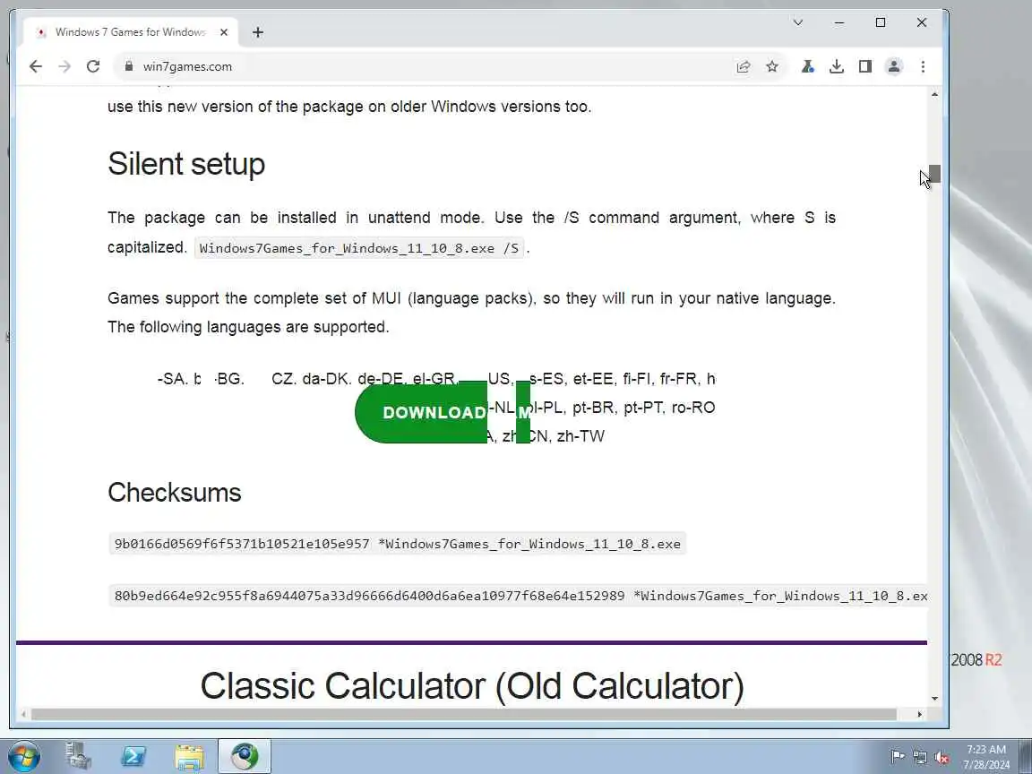The width and height of the screenshot is (1032, 774).
Task: Toggle the side panel icon
Action: 865,66
